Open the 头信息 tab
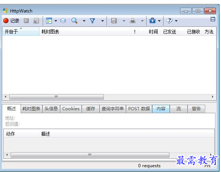Screen dimensions: 221x172 click(x=51, y=109)
